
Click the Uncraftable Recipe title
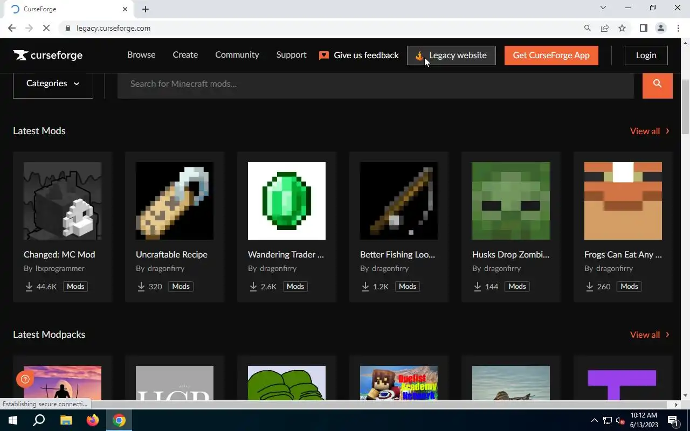pos(171,254)
